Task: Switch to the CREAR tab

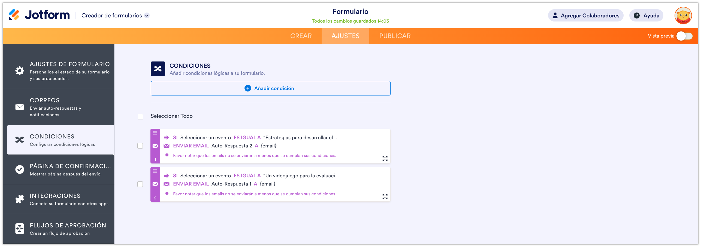Action: pyautogui.click(x=301, y=36)
